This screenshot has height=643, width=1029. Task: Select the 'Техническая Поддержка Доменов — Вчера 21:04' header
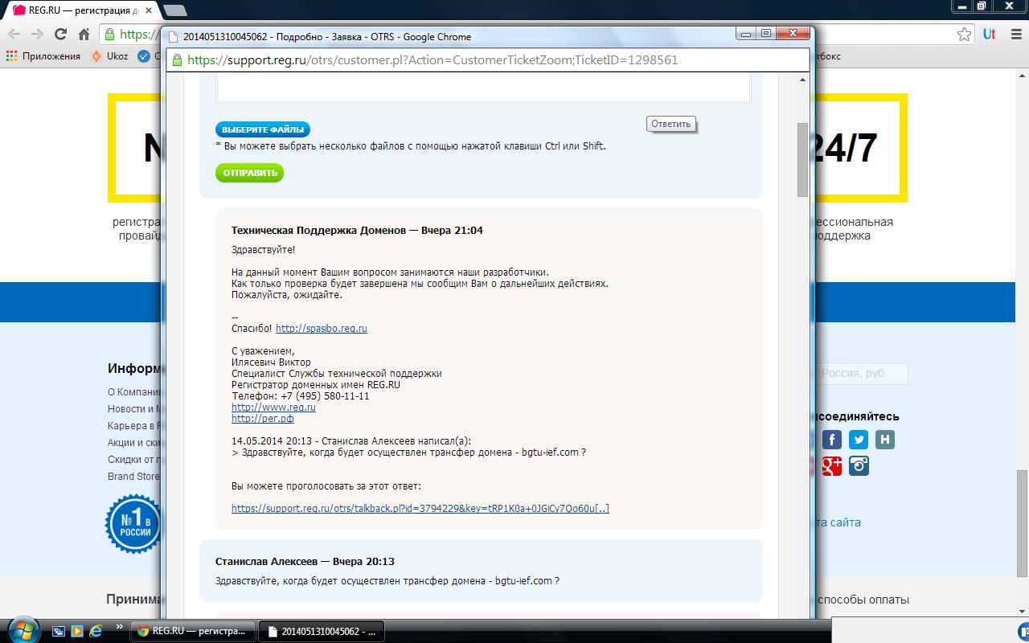pyautogui.click(x=357, y=231)
